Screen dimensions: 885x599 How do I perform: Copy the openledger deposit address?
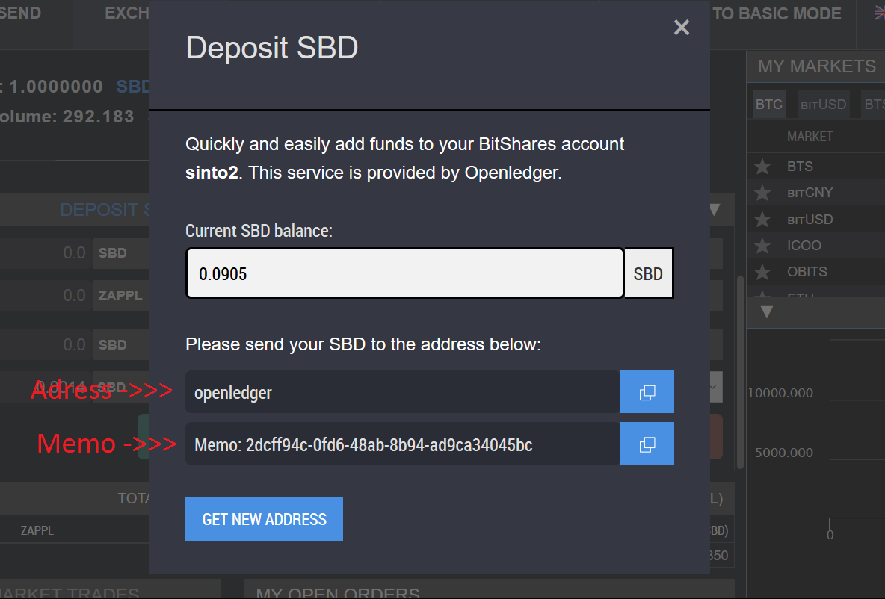[x=647, y=392]
